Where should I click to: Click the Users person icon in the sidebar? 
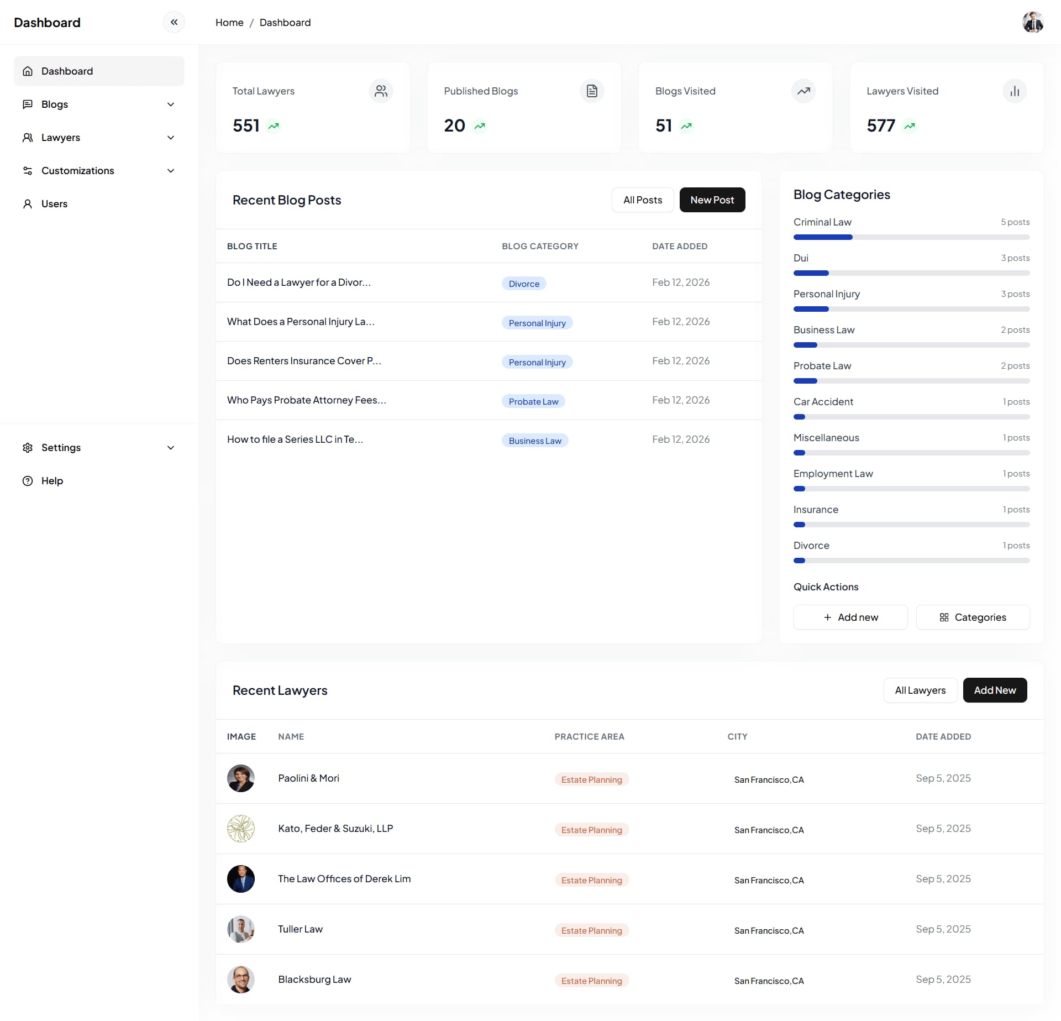coord(28,204)
